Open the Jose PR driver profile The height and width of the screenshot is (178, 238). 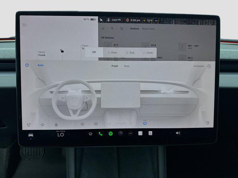[x=114, y=20]
